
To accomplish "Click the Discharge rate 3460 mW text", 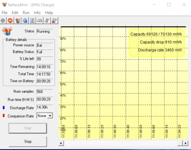I will click(x=160, y=50).
